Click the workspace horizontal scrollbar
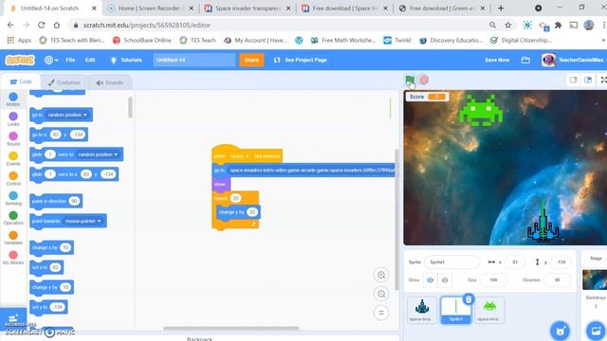This screenshot has height=341, width=607. point(230,329)
